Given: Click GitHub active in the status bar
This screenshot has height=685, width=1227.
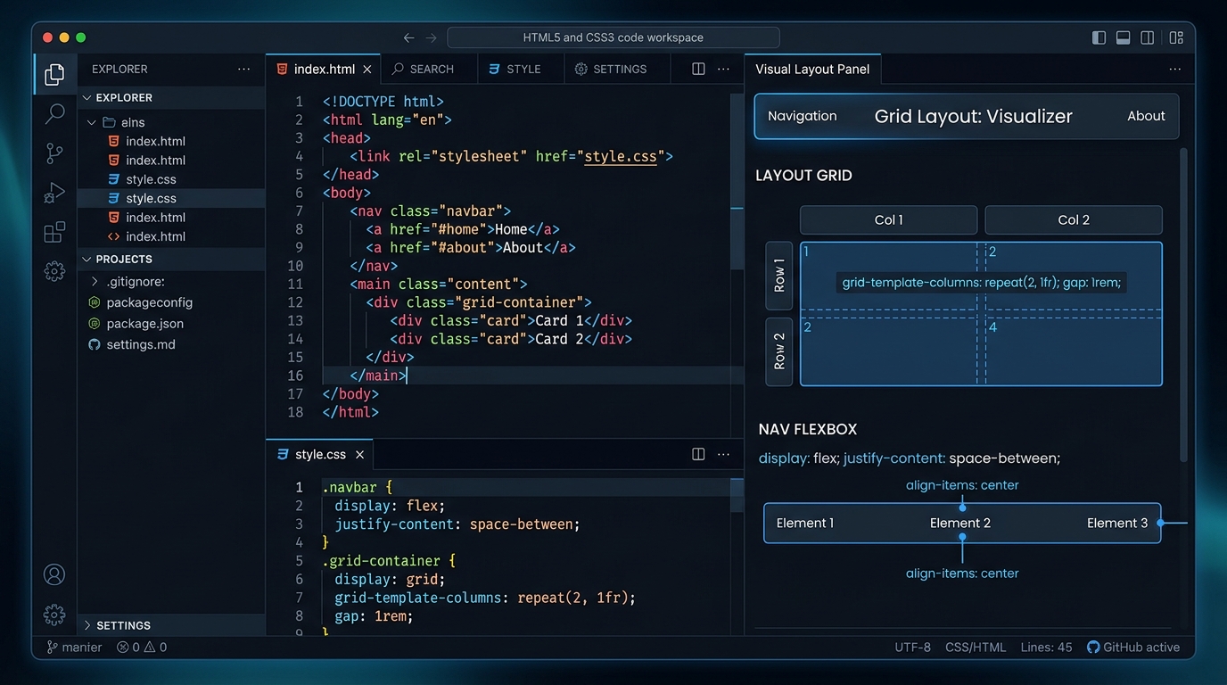Looking at the screenshot, I should click(x=1133, y=648).
